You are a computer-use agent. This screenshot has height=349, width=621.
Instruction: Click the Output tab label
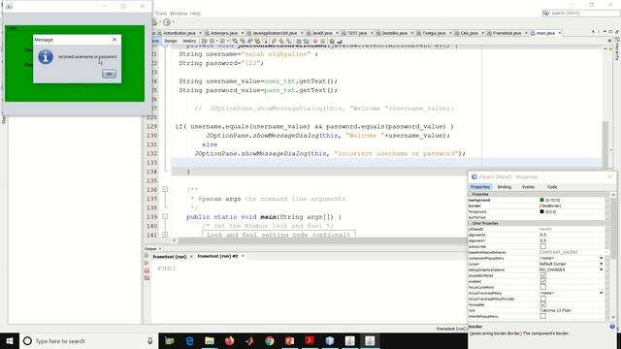click(150, 248)
